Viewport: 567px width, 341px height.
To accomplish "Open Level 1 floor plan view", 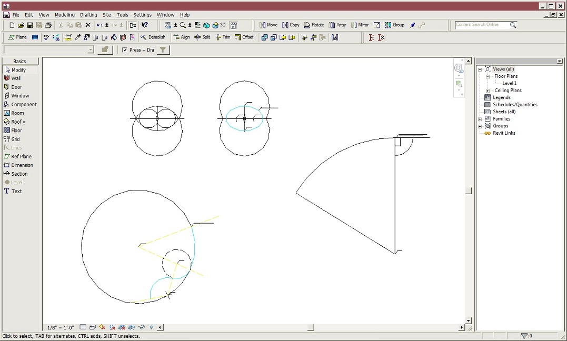I will tap(509, 83).
